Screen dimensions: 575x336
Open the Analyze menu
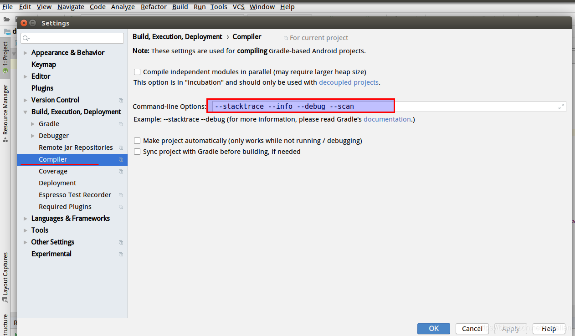pos(123,7)
